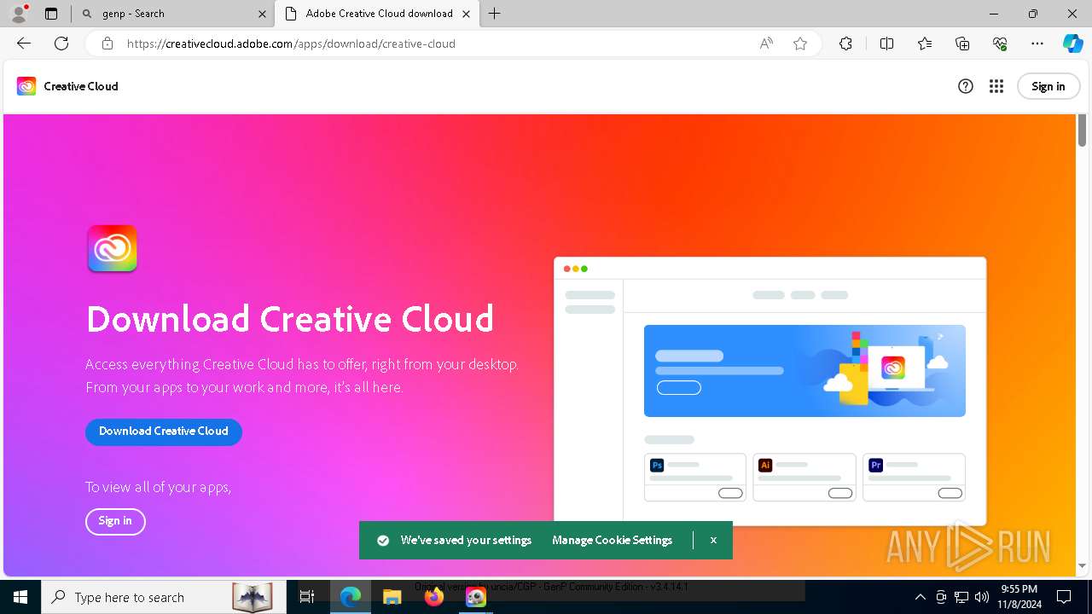Open the Extensions puzzle icon

click(845, 43)
